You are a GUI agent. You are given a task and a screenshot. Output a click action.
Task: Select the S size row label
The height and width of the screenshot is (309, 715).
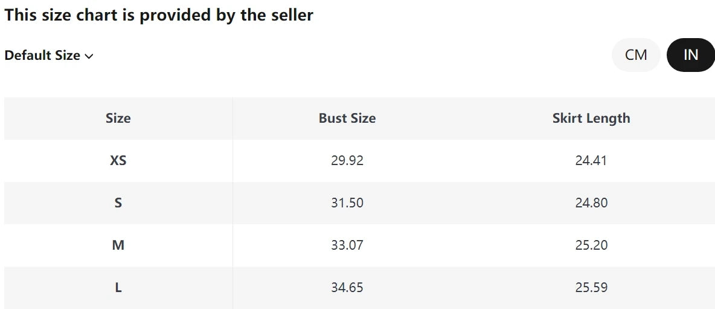click(x=118, y=203)
